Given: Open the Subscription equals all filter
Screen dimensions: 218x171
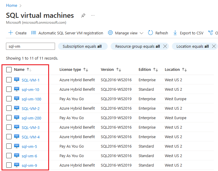Looking at the screenshot, I should click(83, 46).
